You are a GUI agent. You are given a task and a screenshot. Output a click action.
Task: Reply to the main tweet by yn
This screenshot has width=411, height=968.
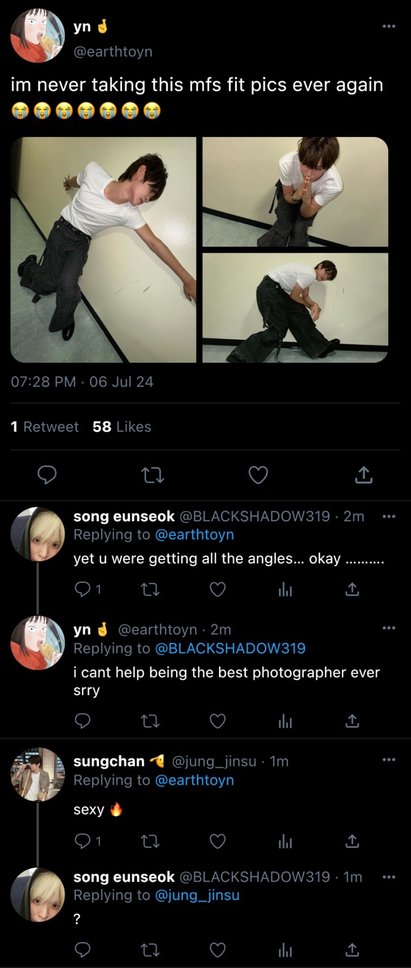point(47,474)
